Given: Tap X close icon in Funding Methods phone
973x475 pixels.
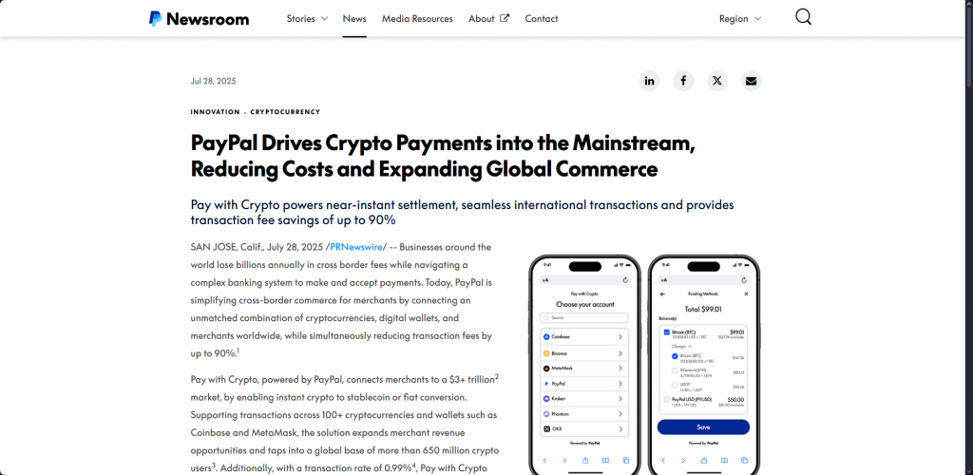Looking at the screenshot, I should coord(746,294).
